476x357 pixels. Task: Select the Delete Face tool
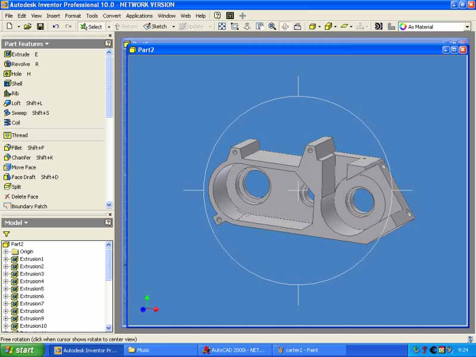21,196
